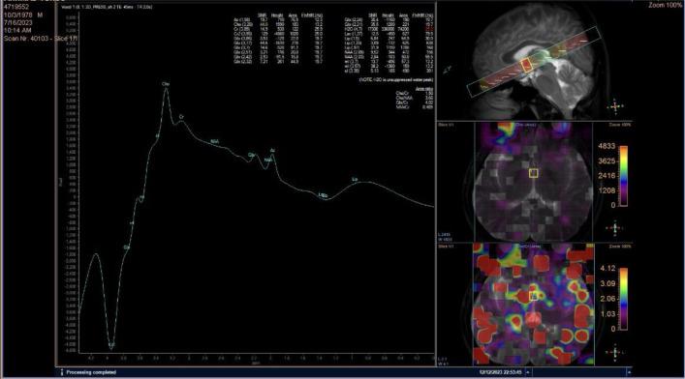The width and height of the screenshot is (685, 379).
Task: Click the 3D orientation marker left of sagittal brain
Action: 447,70
